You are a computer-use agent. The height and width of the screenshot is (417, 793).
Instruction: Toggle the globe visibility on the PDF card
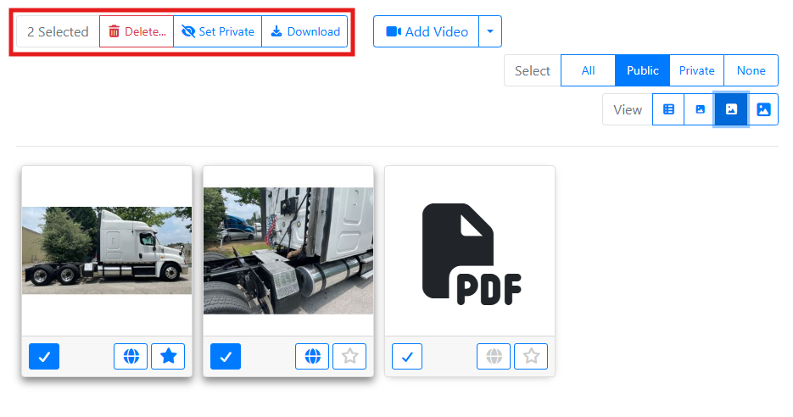click(494, 356)
